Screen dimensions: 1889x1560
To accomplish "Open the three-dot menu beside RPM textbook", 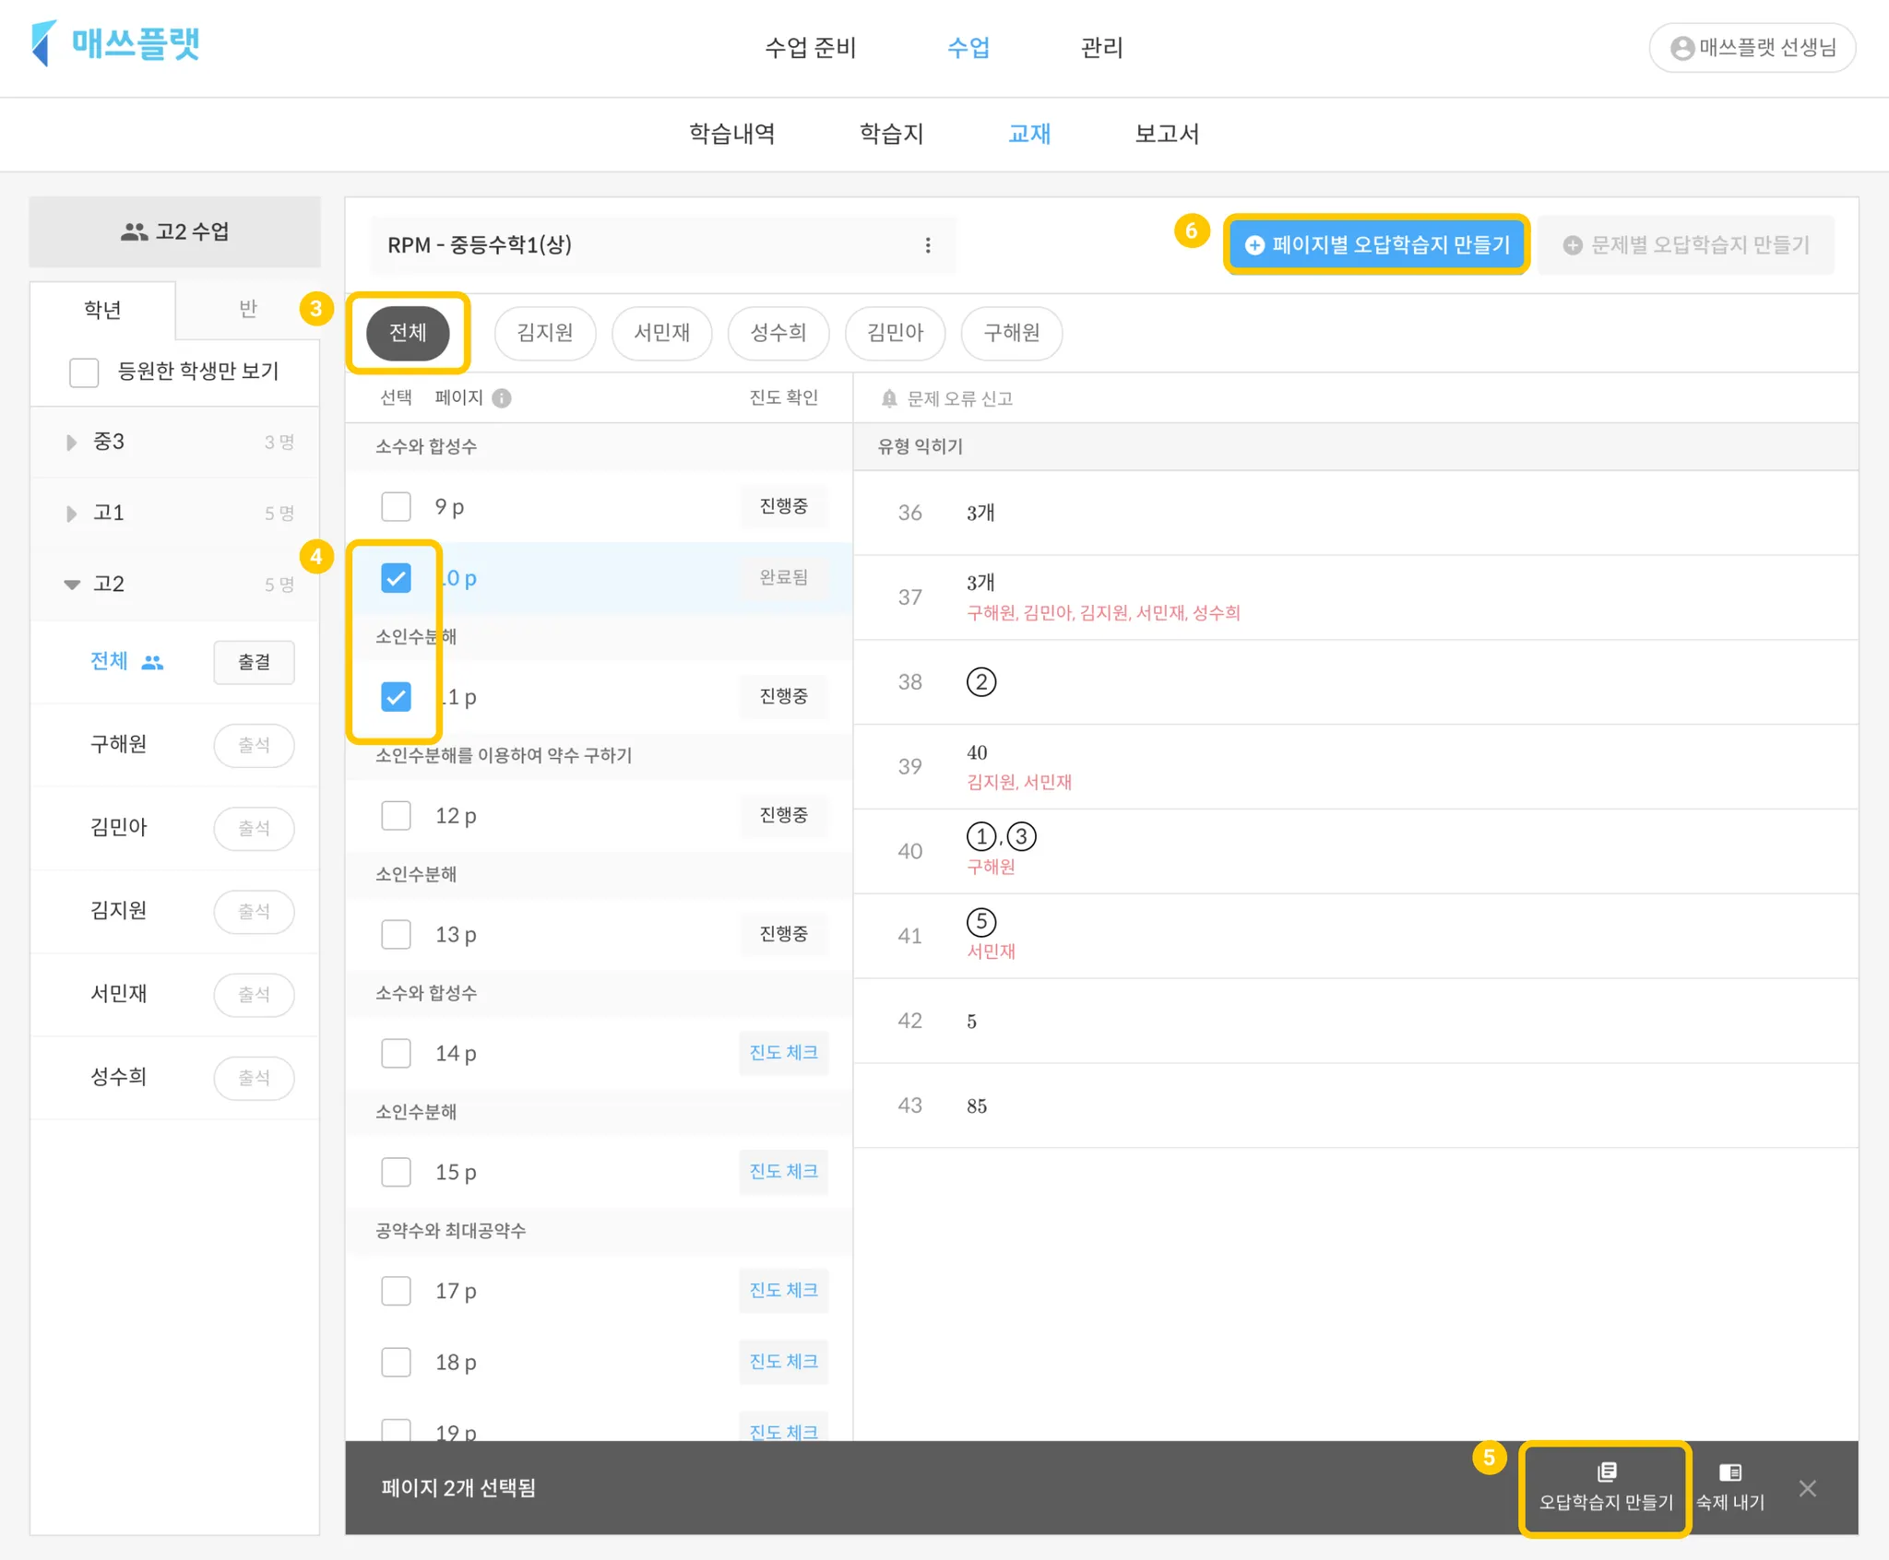I will point(927,245).
